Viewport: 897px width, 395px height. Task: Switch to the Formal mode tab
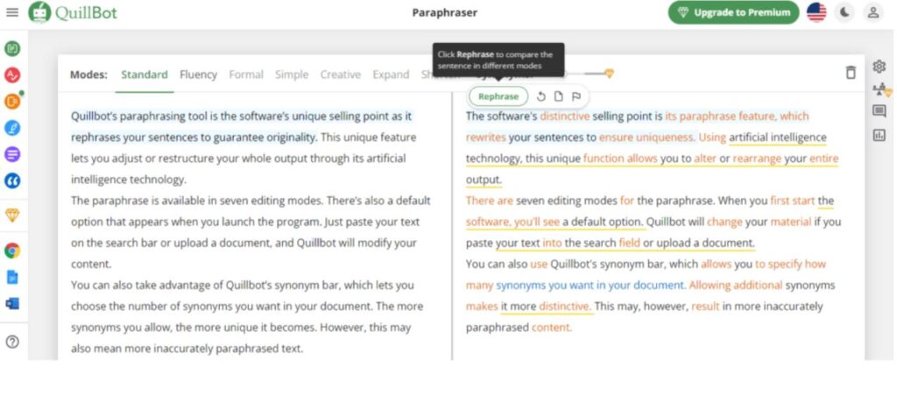point(246,75)
